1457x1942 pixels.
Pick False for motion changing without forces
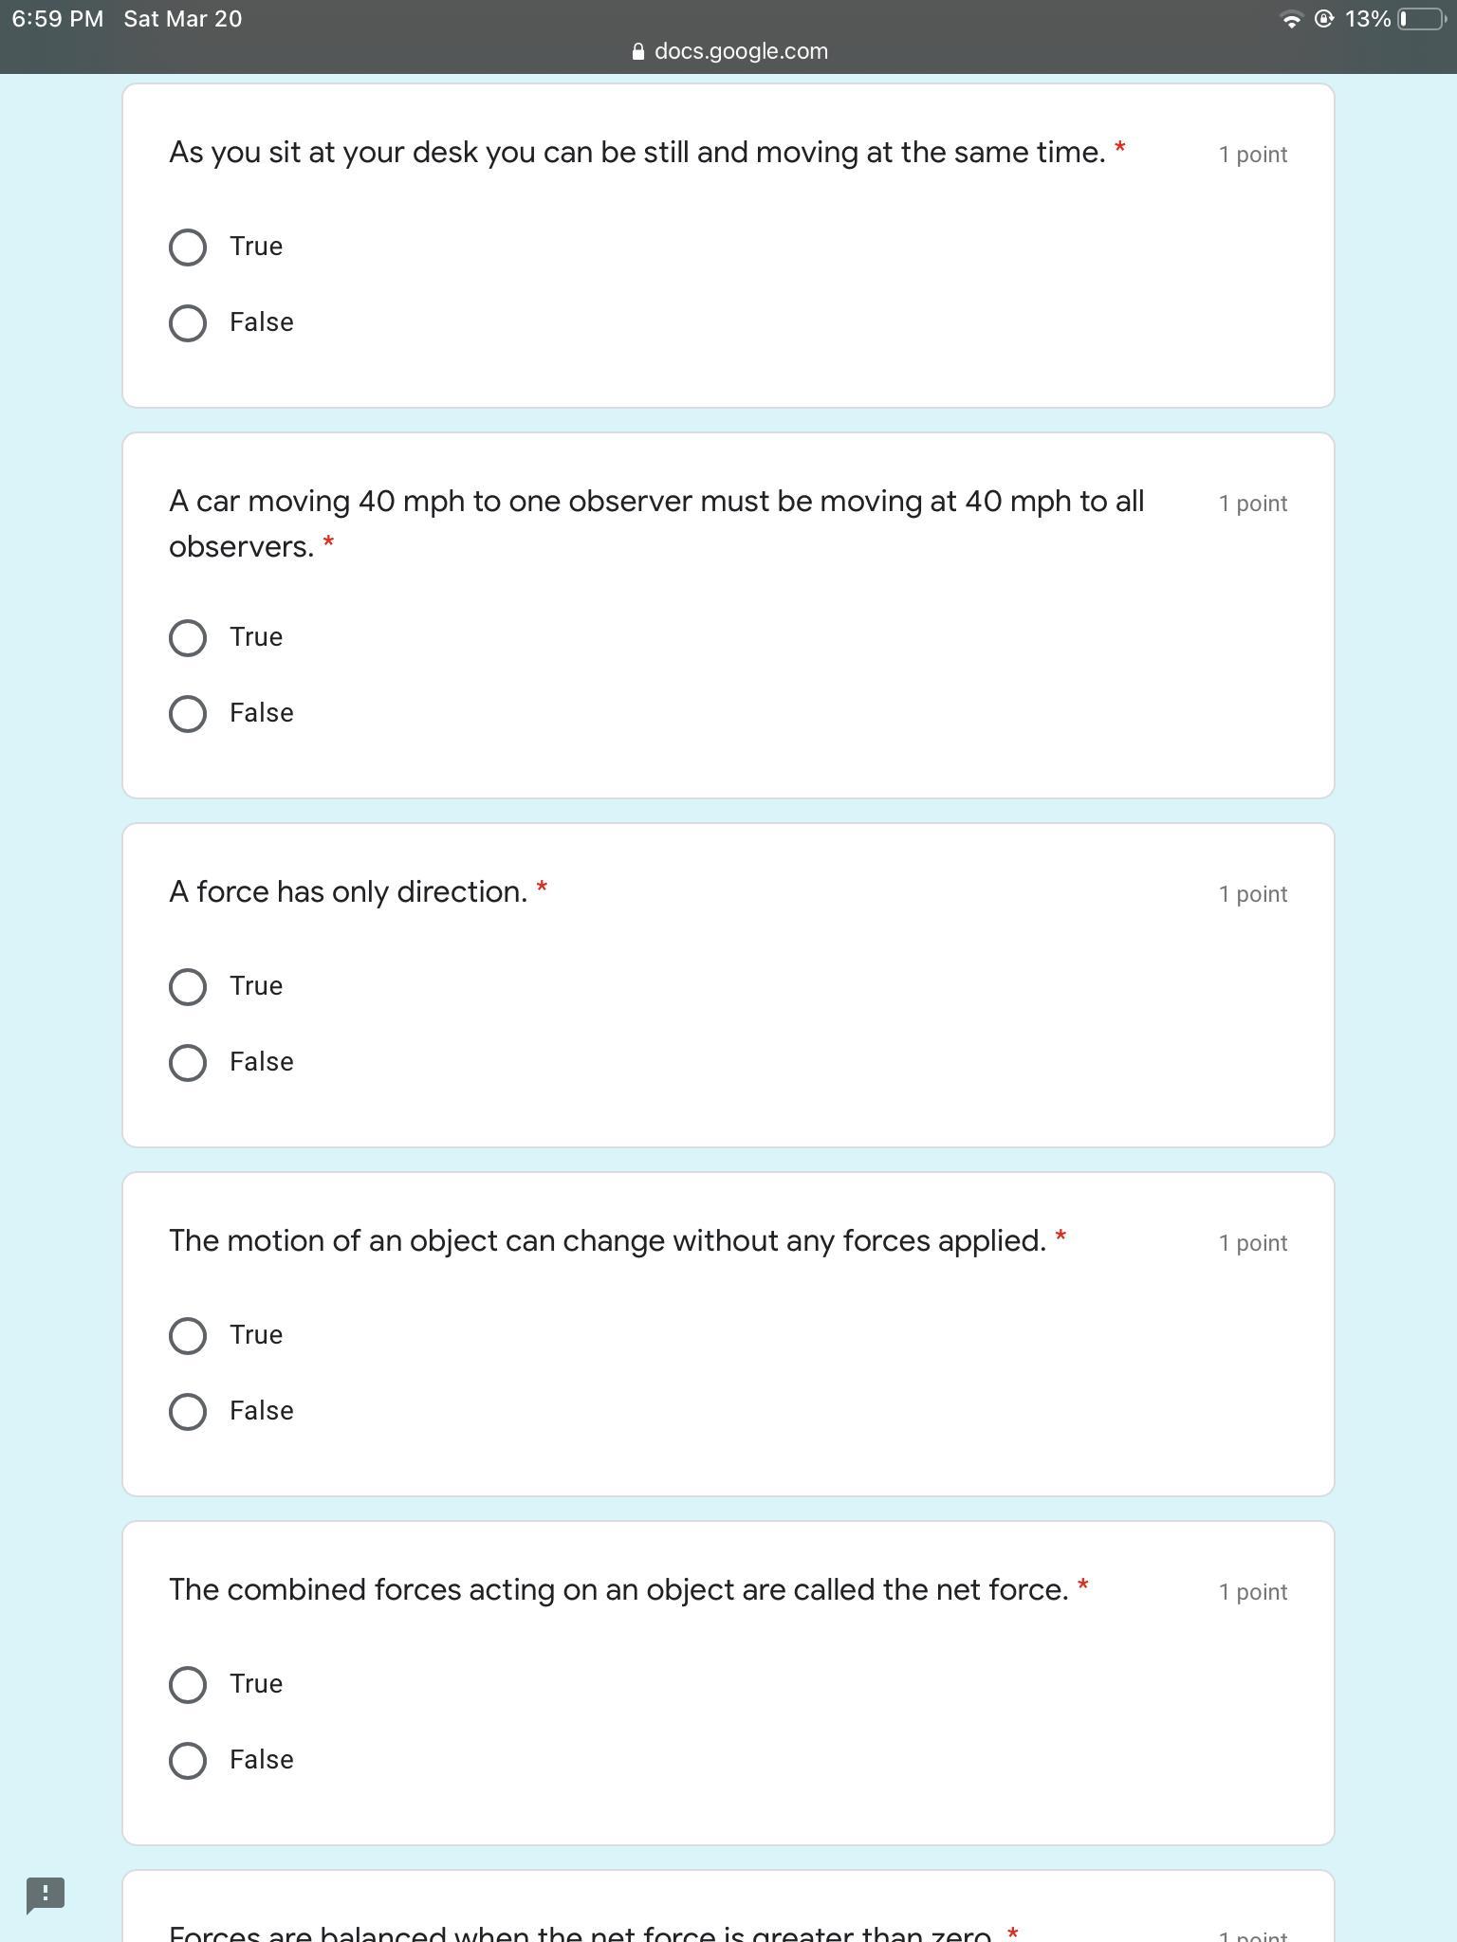tap(188, 1412)
